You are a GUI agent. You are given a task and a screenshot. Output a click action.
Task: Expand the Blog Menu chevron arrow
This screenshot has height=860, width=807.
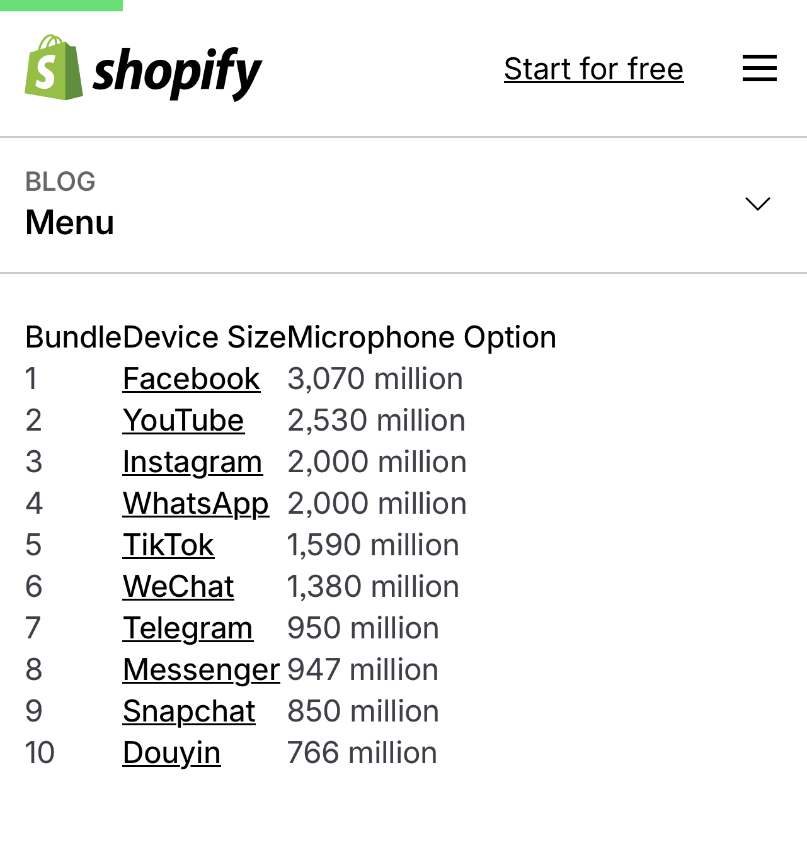[757, 203]
